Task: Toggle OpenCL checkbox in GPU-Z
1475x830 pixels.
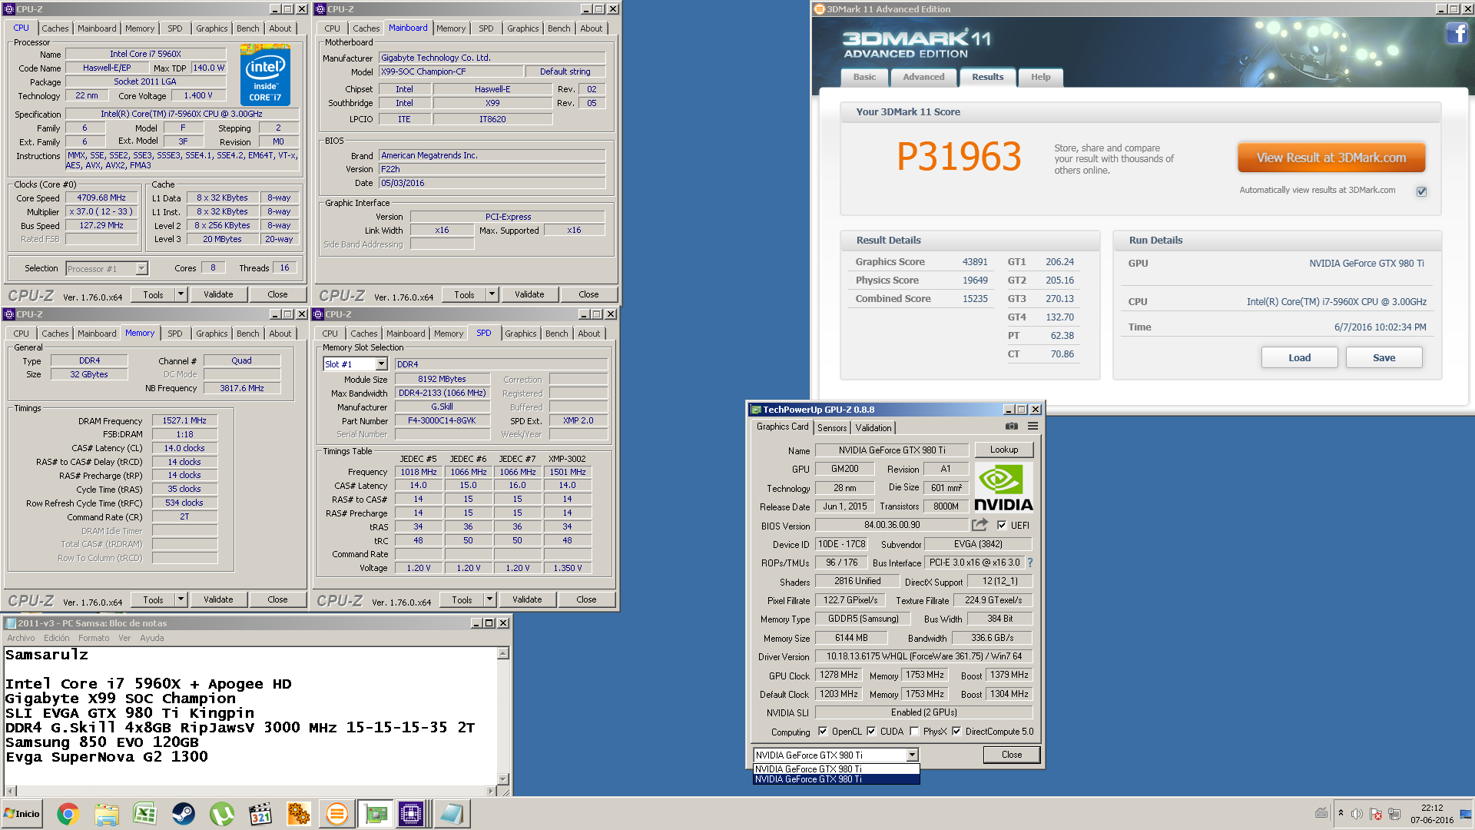Action: pos(823,732)
